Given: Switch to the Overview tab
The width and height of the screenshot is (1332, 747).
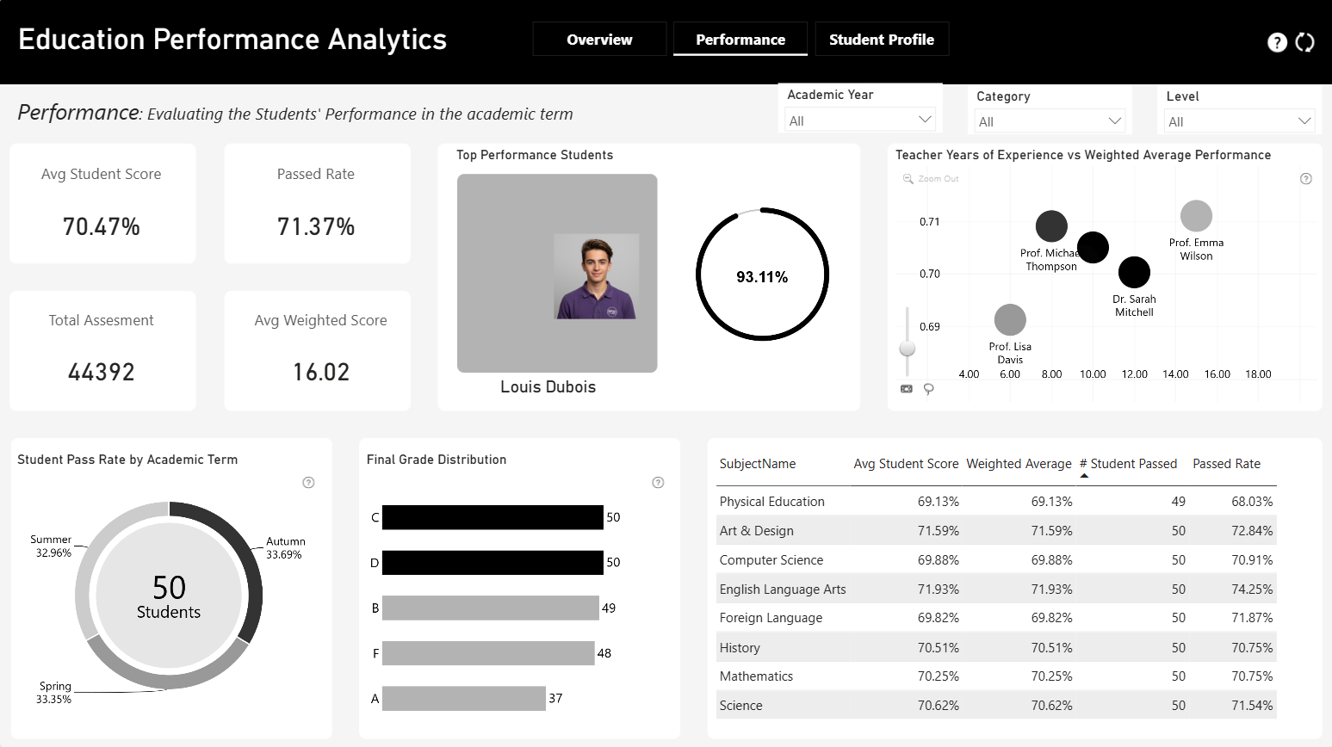Looking at the screenshot, I should point(599,40).
